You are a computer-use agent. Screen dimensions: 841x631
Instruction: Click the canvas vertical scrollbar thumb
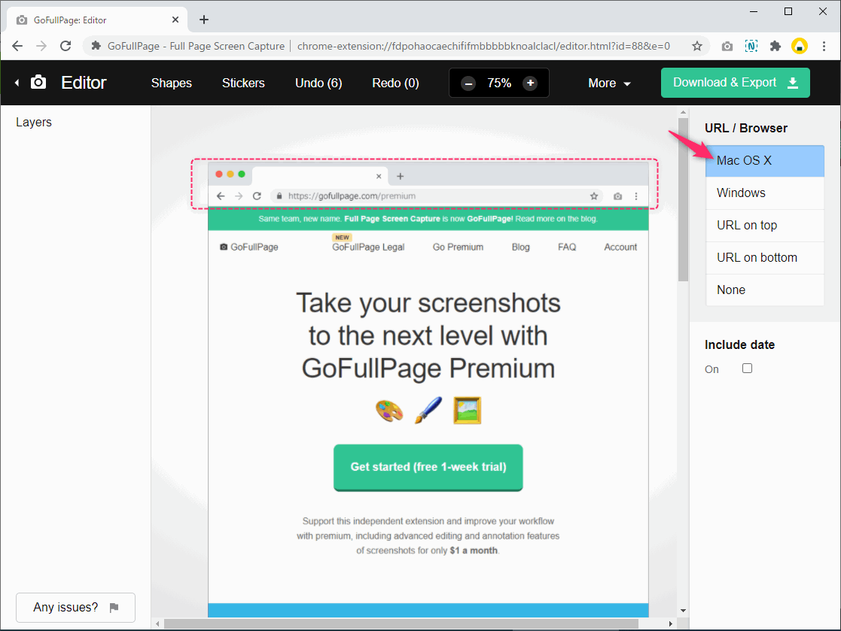(x=683, y=199)
